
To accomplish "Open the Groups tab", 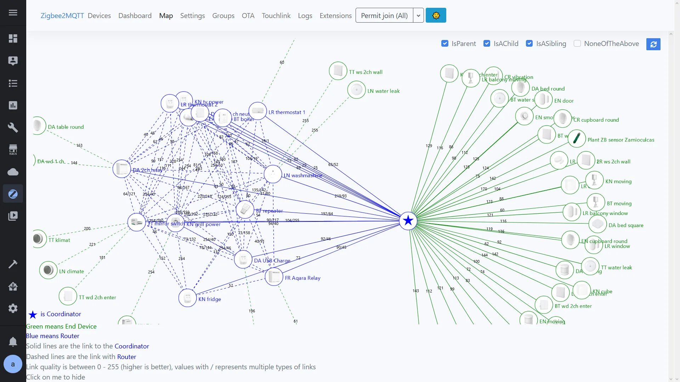I will click(x=223, y=16).
